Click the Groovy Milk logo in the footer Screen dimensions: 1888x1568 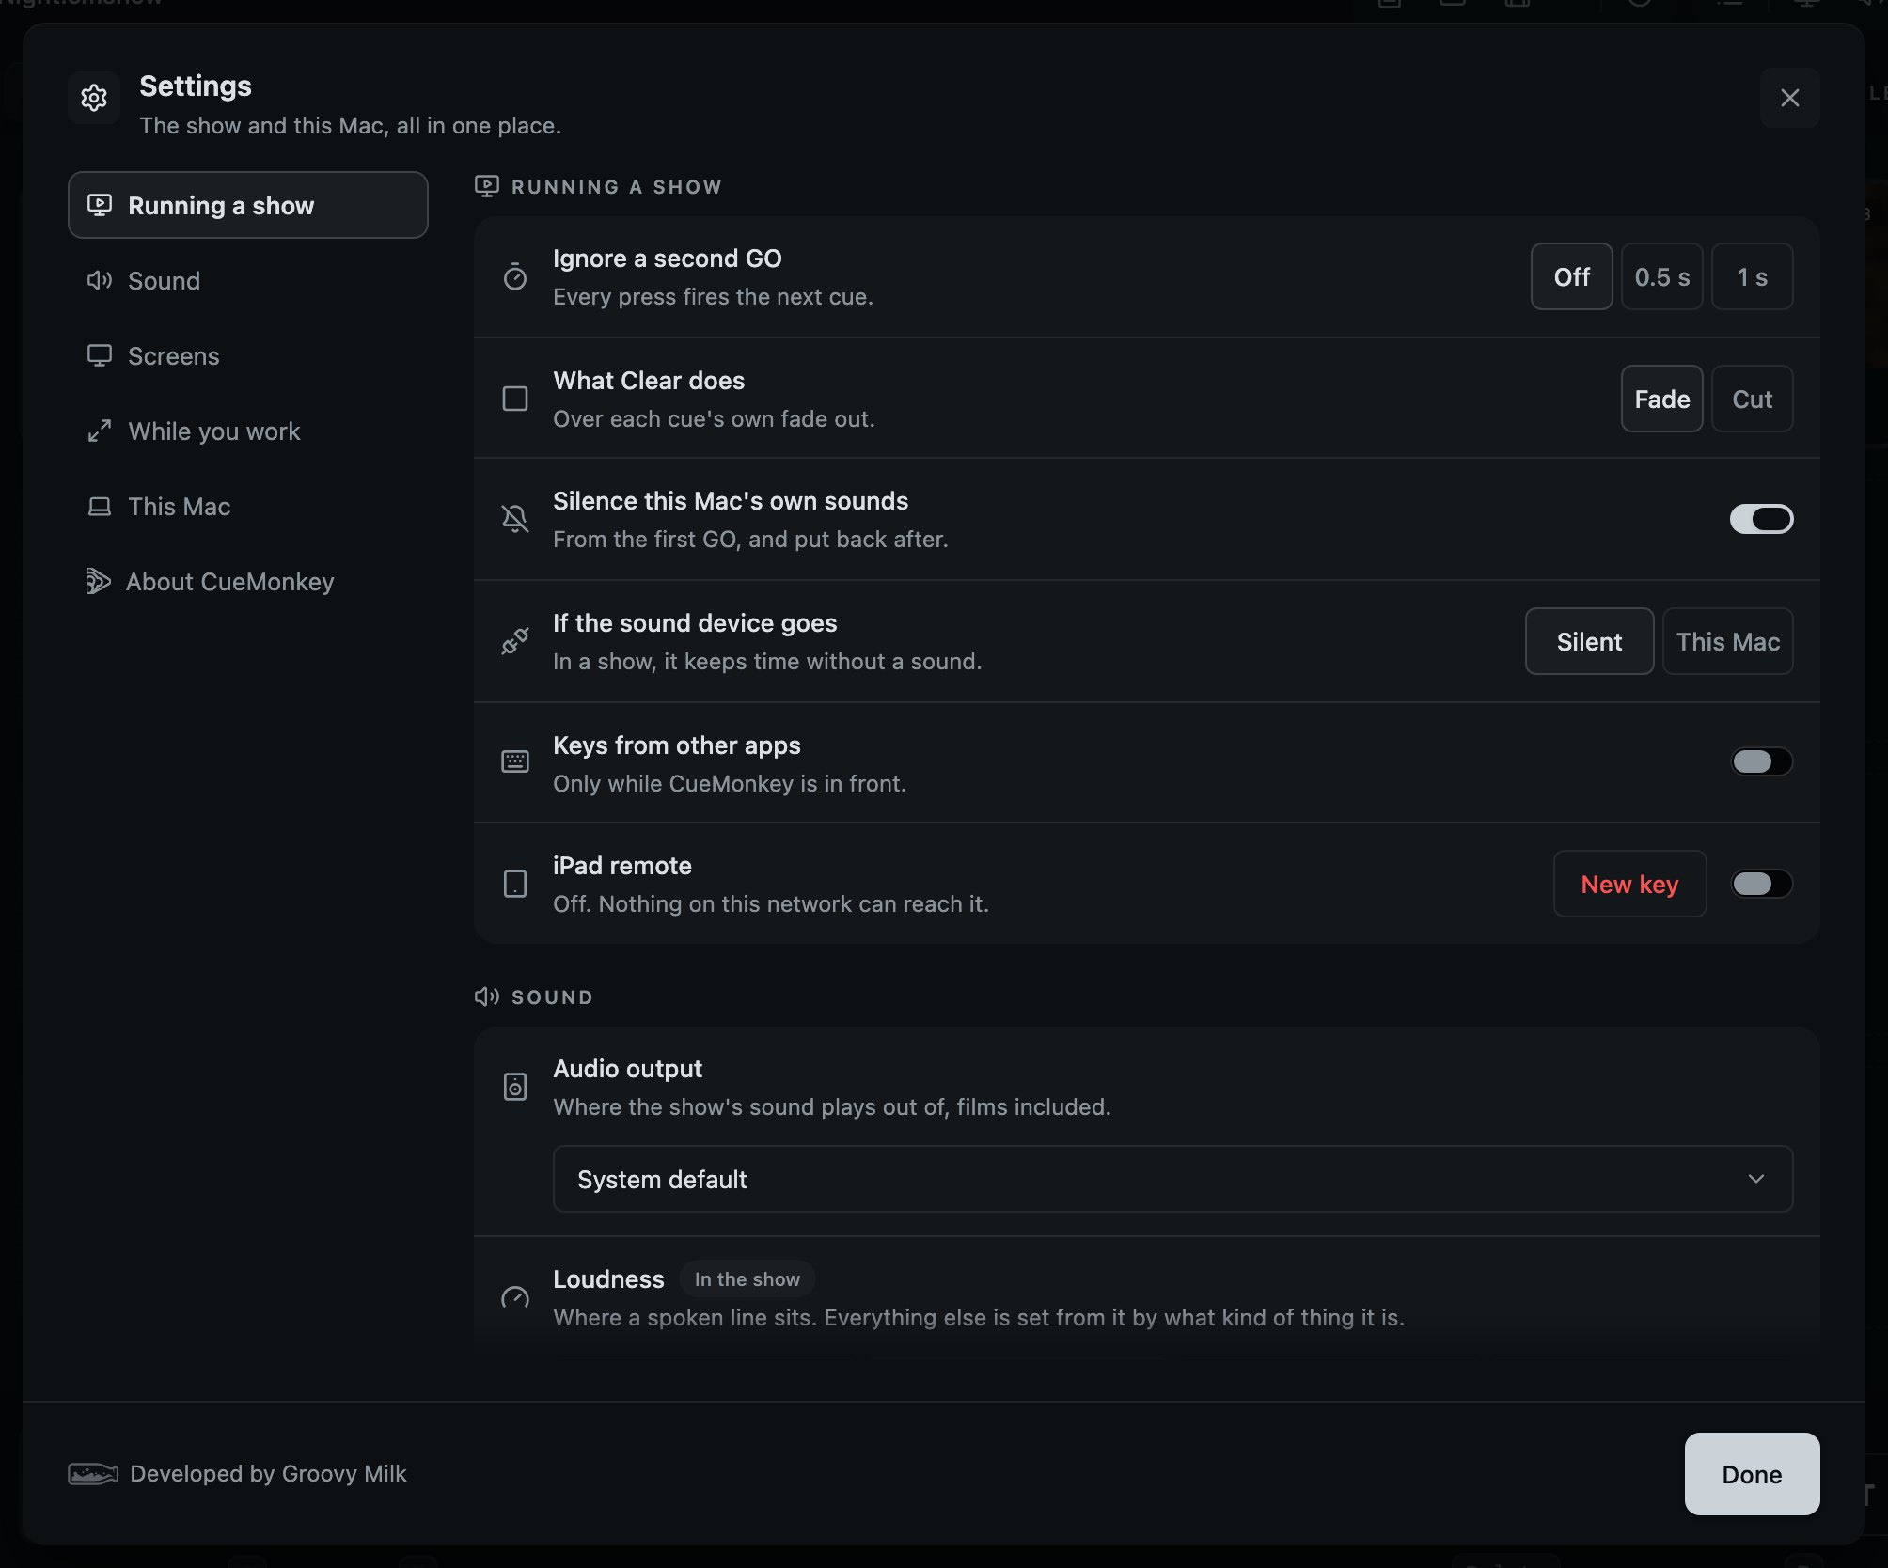93,1473
